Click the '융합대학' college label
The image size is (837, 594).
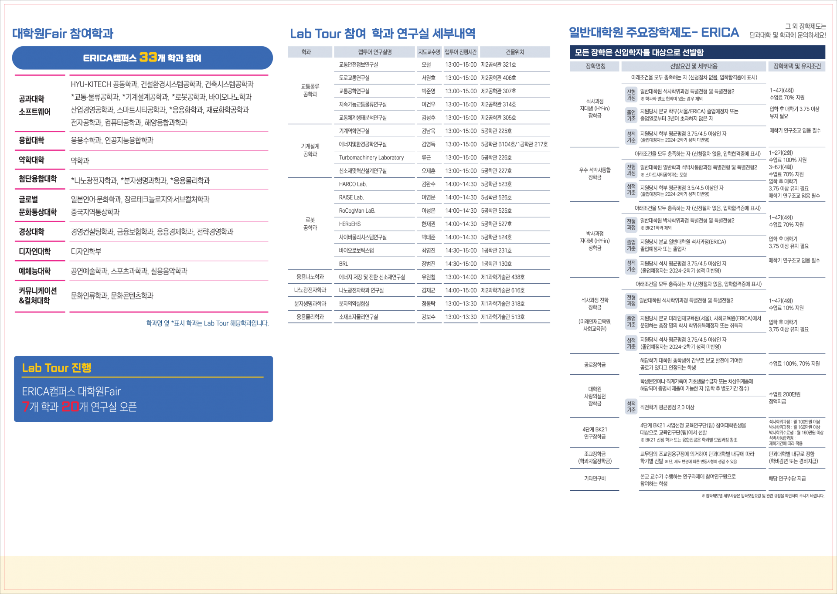pyautogui.click(x=31, y=140)
